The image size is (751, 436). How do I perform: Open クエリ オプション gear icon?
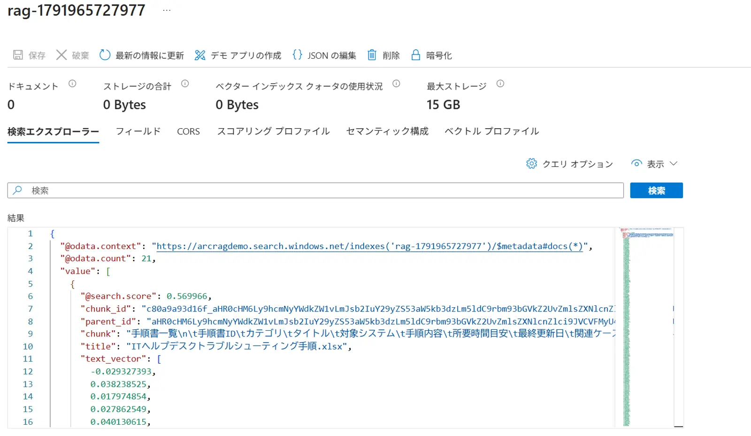pyautogui.click(x=531, y=163)
